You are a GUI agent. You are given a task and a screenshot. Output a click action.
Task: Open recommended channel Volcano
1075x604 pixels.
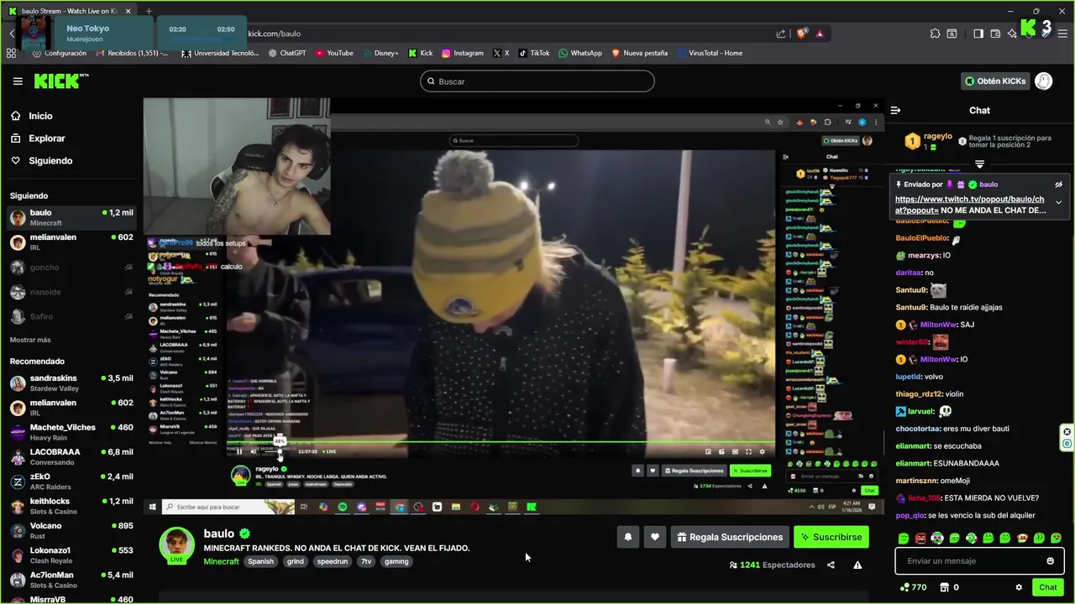tap(71, 530)
